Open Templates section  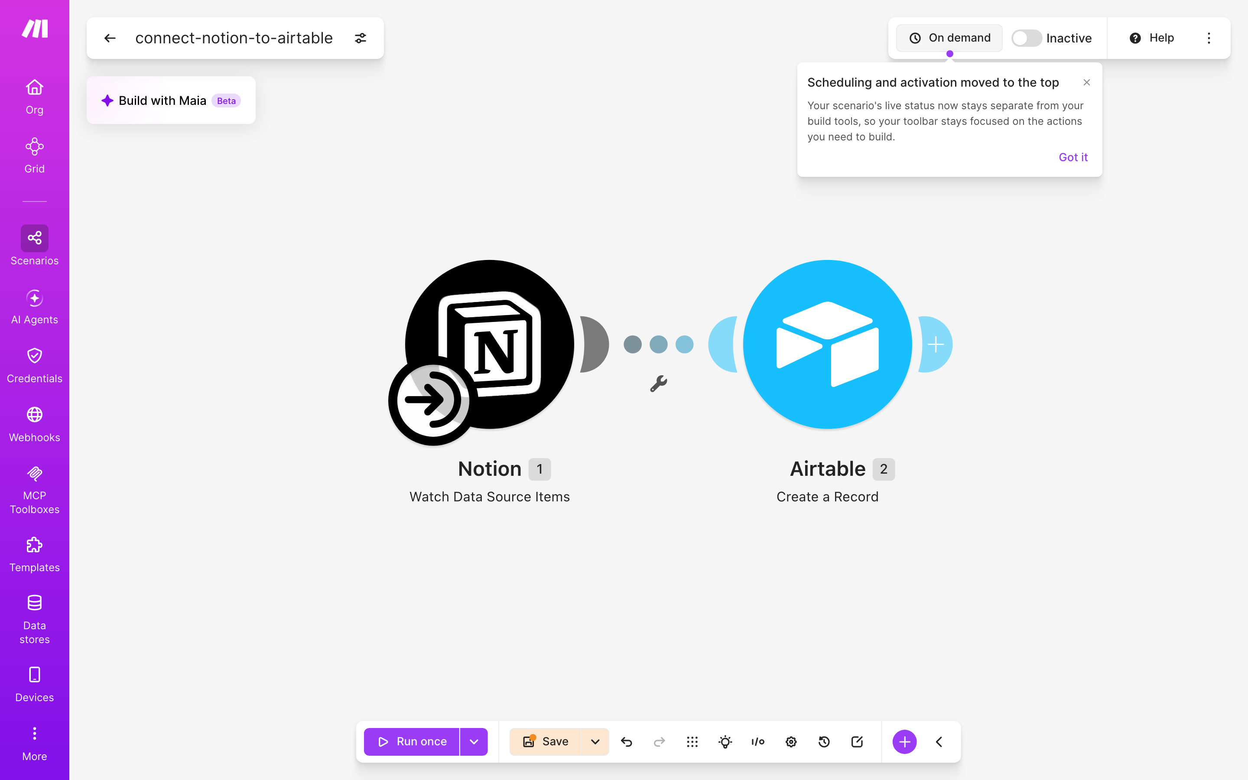(35, 554)
